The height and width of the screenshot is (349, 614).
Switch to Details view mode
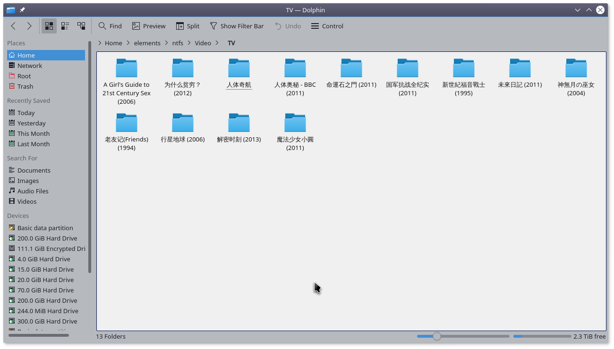point(81,26)
